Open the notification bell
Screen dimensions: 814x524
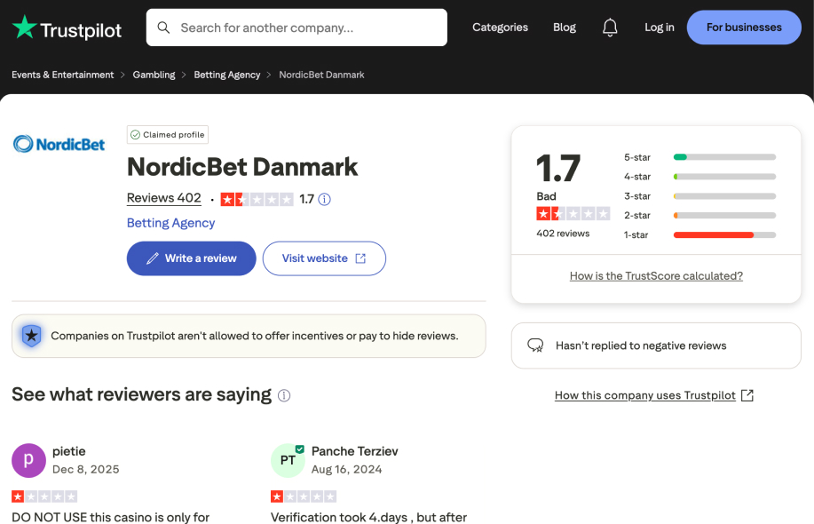(x=610, y=28)
